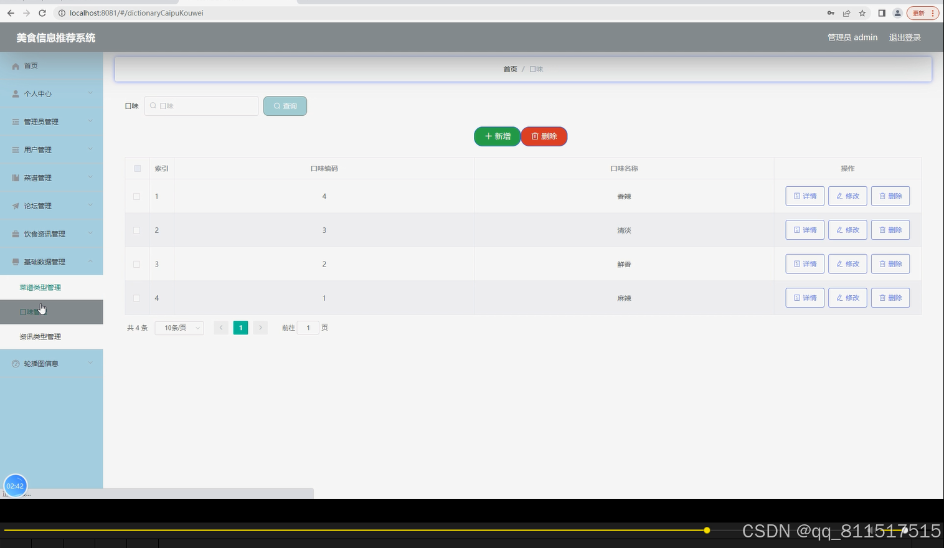The width and height of the screenshot is (944, 548).
Task: Expand the 个人中心 menu chevron
Action: click(90, 93)
